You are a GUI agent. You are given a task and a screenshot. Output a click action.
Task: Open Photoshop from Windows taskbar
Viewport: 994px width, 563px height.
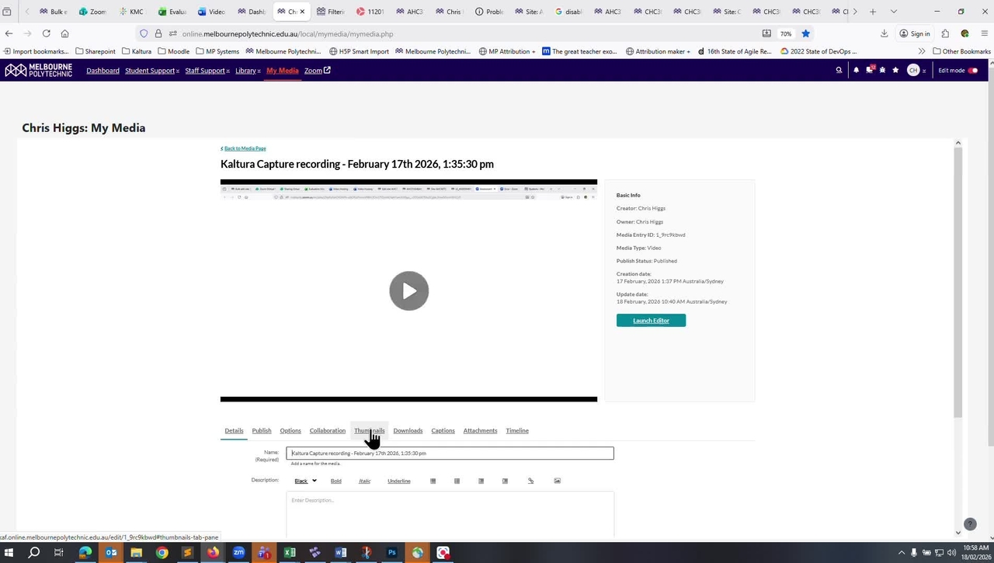pos(391,553)
